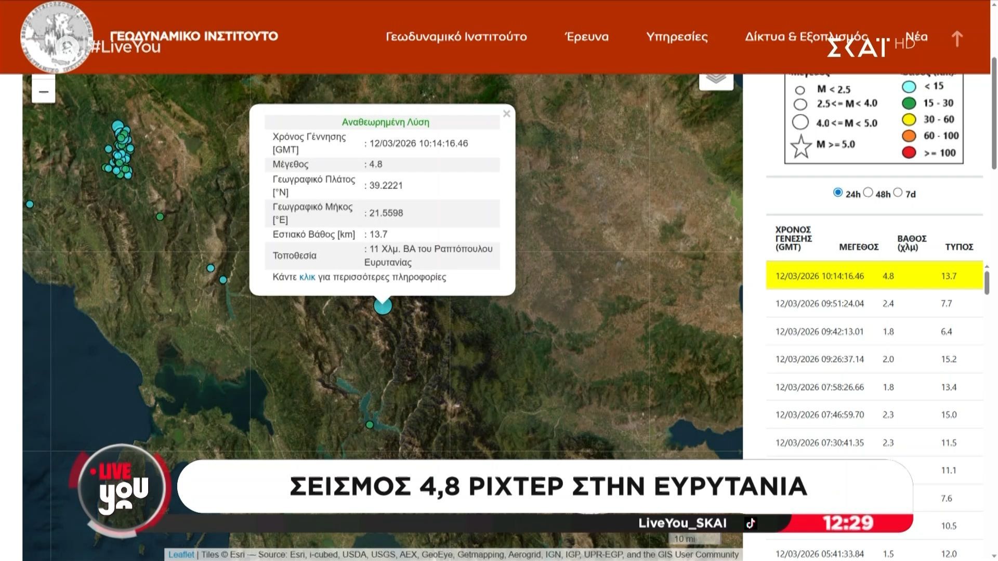The image size is (998, 561).
Task: Close the earthquake info popup
Action: point(506,113)
